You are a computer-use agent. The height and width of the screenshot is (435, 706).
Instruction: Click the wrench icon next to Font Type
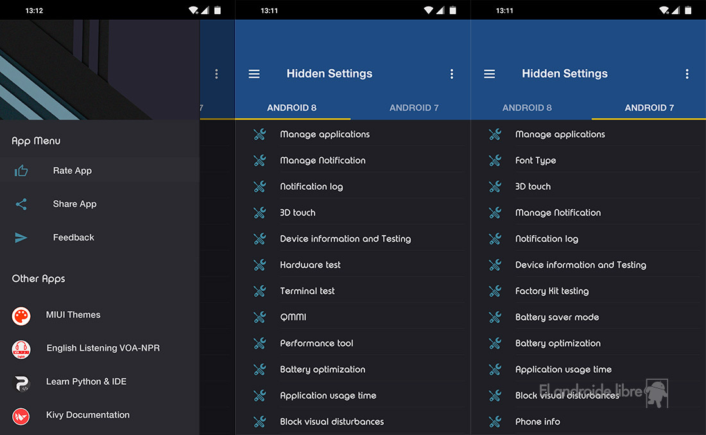495,160
